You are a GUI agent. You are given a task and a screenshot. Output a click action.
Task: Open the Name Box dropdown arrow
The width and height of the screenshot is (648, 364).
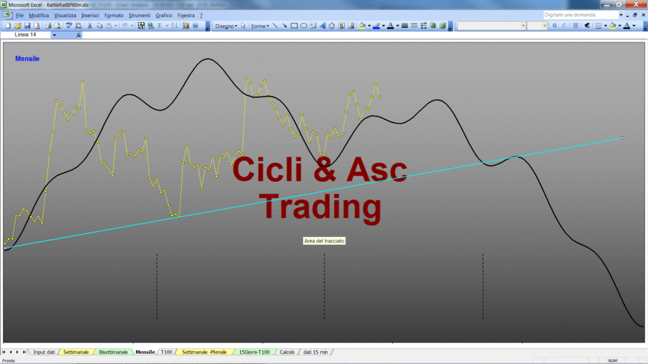point(54,35)
